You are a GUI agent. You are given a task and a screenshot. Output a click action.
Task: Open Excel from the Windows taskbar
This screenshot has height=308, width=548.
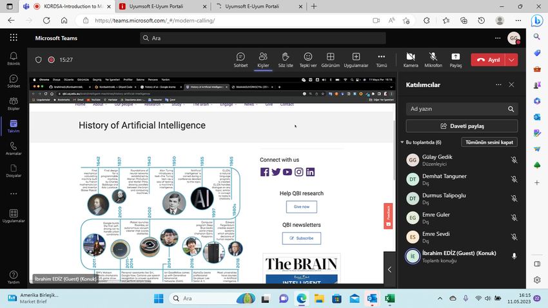tap(389, 298)
